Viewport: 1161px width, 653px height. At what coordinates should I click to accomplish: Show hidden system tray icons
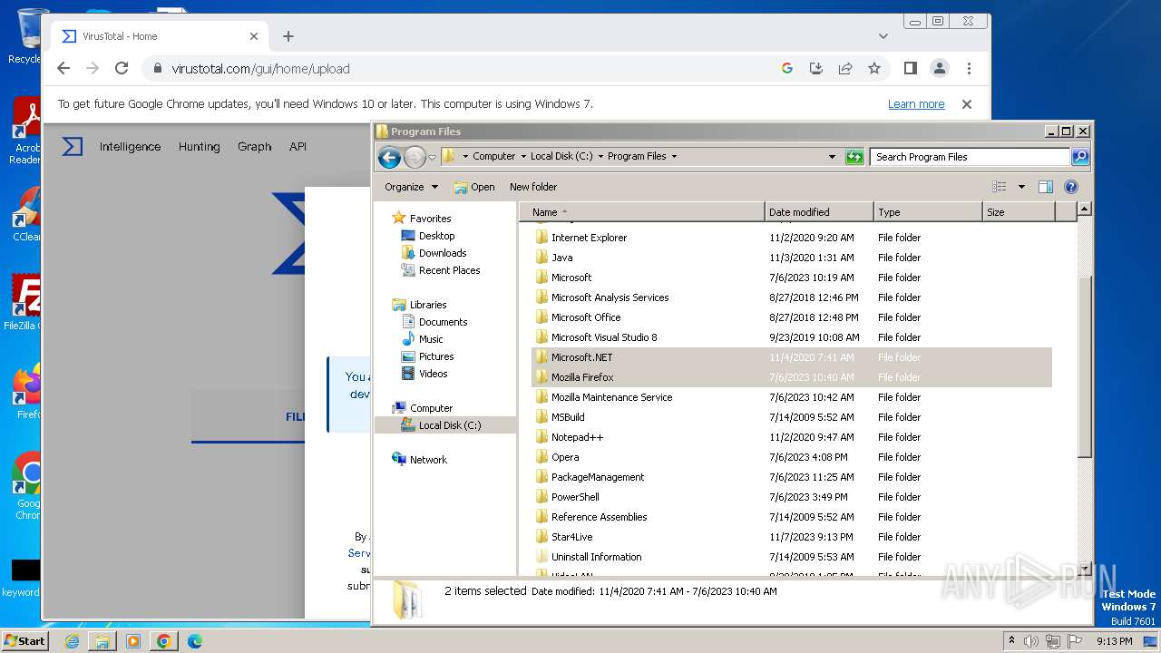[x=1011, y=640]
